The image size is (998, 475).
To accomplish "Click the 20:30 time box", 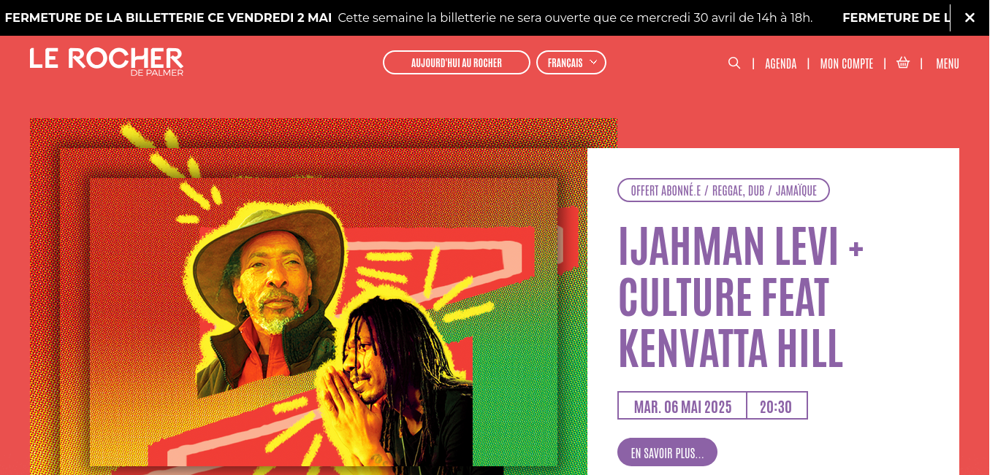I will (777, 406).
